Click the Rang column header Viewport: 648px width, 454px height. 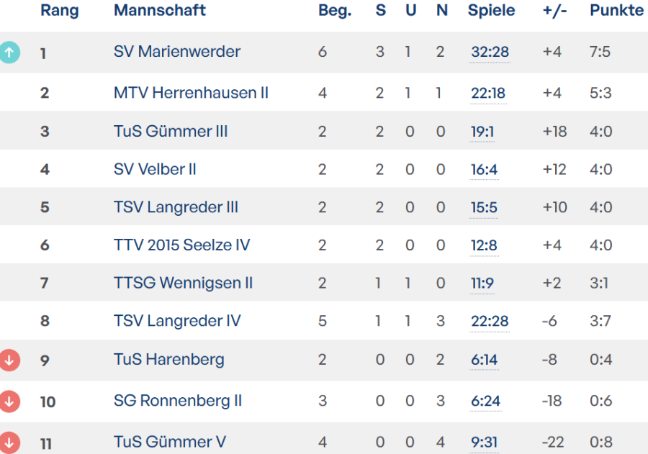[x=60, y=10]
